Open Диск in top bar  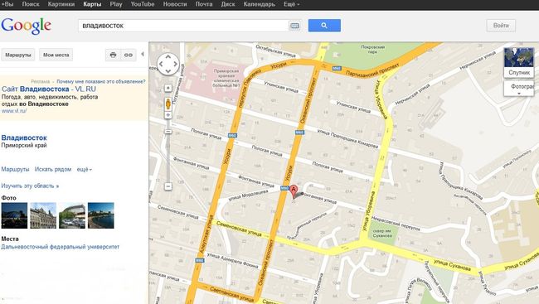coord(228,4)
